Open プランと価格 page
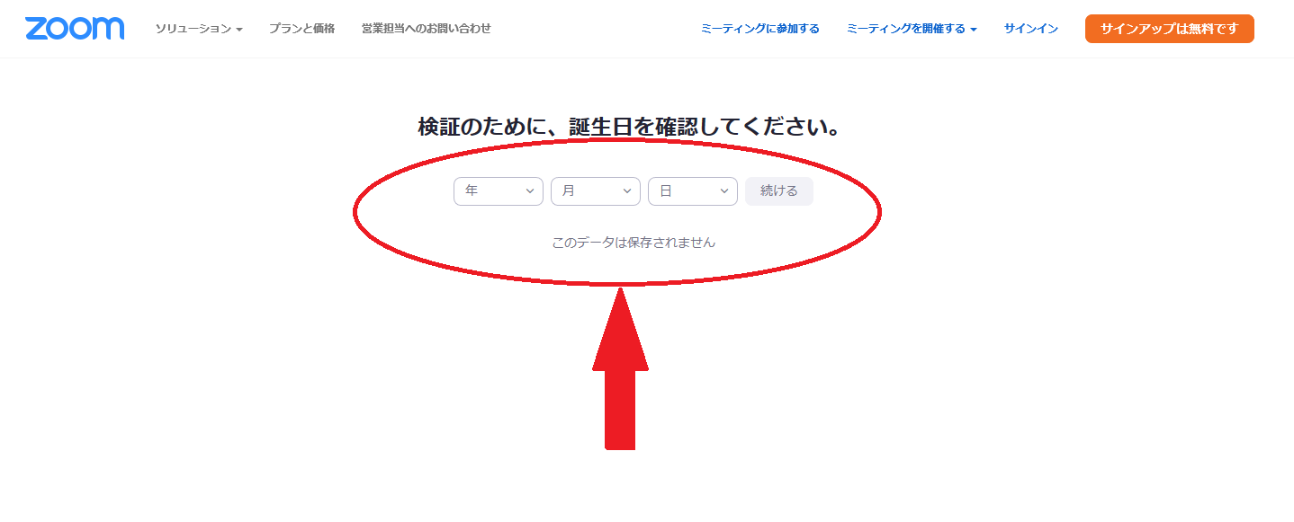The image size is (1294, 522). (301, 29)
